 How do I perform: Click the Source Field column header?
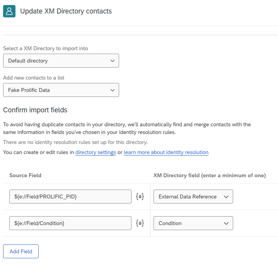tap(26, 175)
